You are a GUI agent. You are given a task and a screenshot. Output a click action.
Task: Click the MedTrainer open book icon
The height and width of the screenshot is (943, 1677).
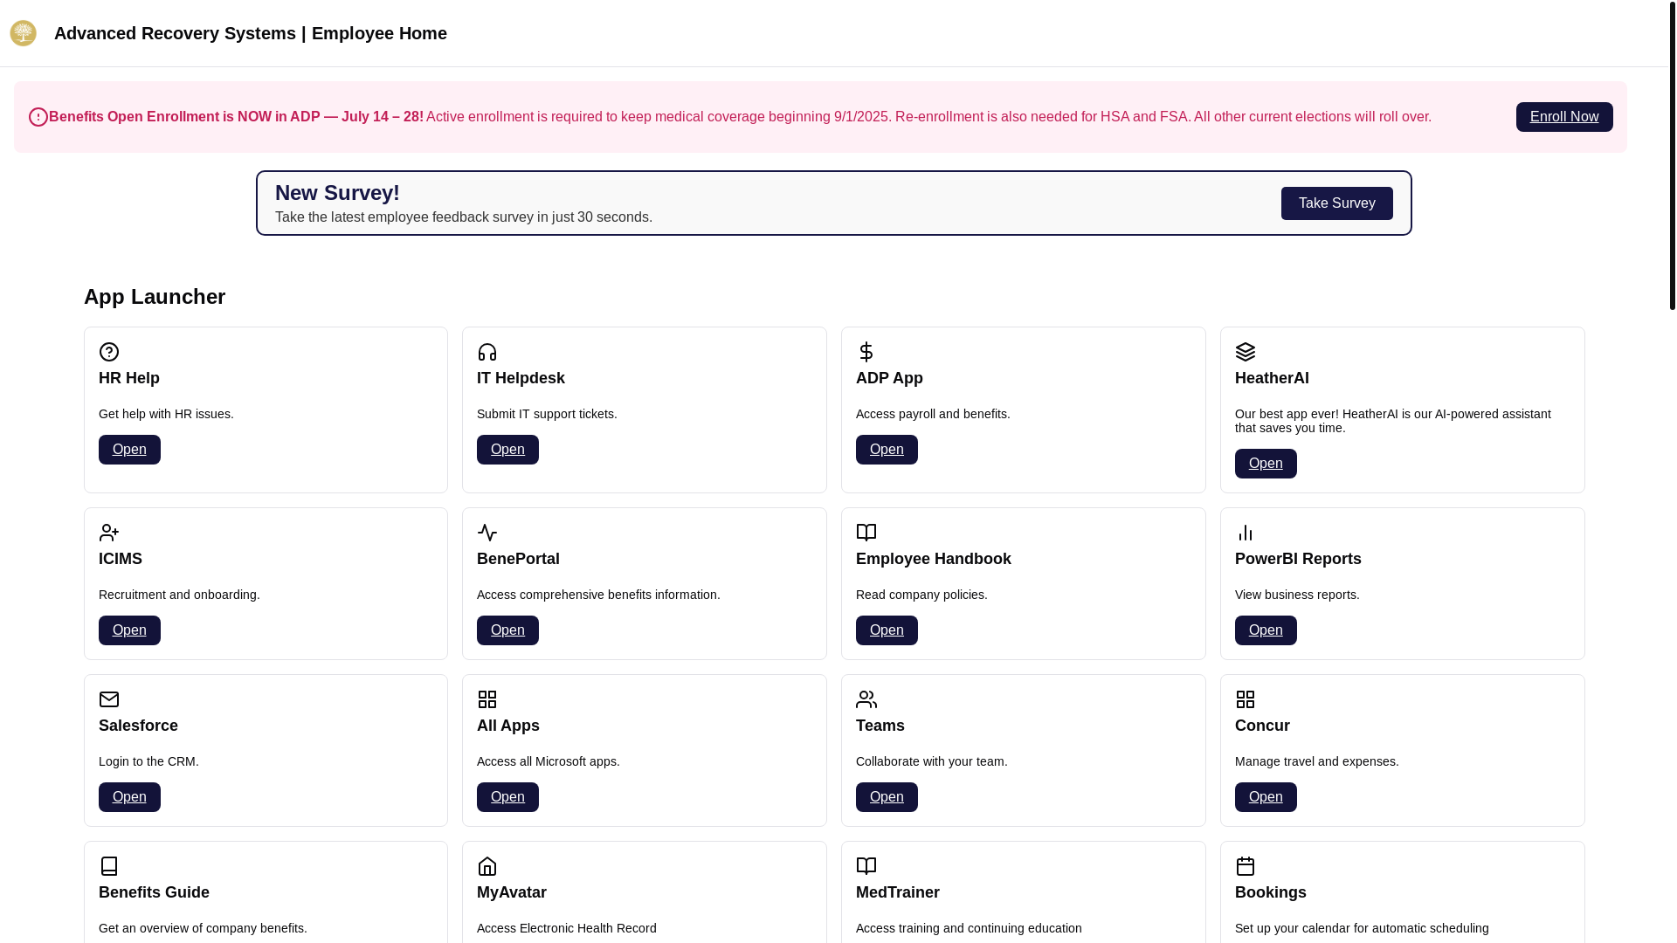click(x=866, y=866)
